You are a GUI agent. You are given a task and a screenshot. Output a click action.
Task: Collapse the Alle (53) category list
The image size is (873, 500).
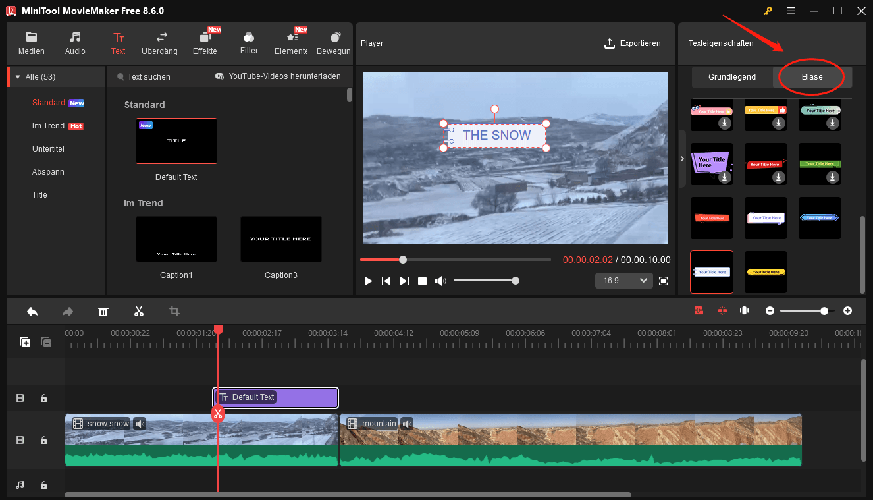16,76
